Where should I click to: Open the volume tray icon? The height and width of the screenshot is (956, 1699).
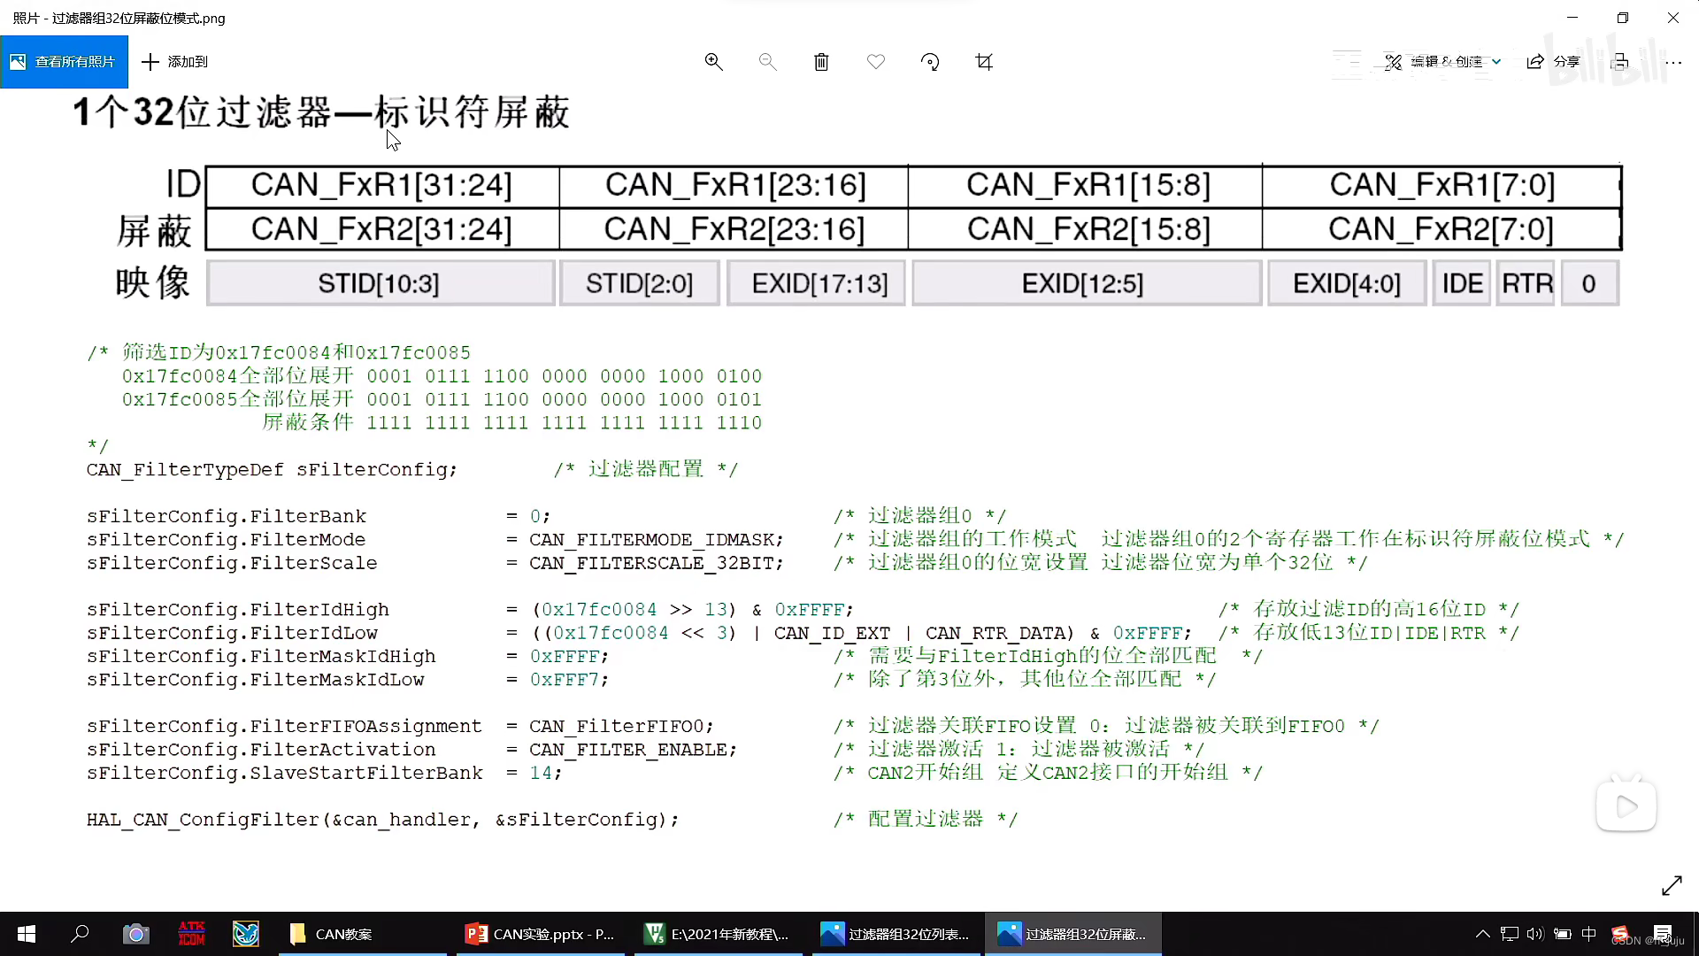point(1535,934)
